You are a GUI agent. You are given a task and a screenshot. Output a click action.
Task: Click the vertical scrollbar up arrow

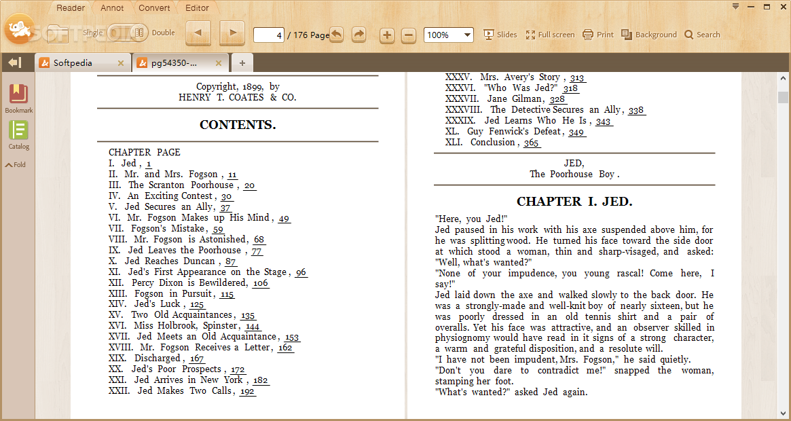coord(783,78)
